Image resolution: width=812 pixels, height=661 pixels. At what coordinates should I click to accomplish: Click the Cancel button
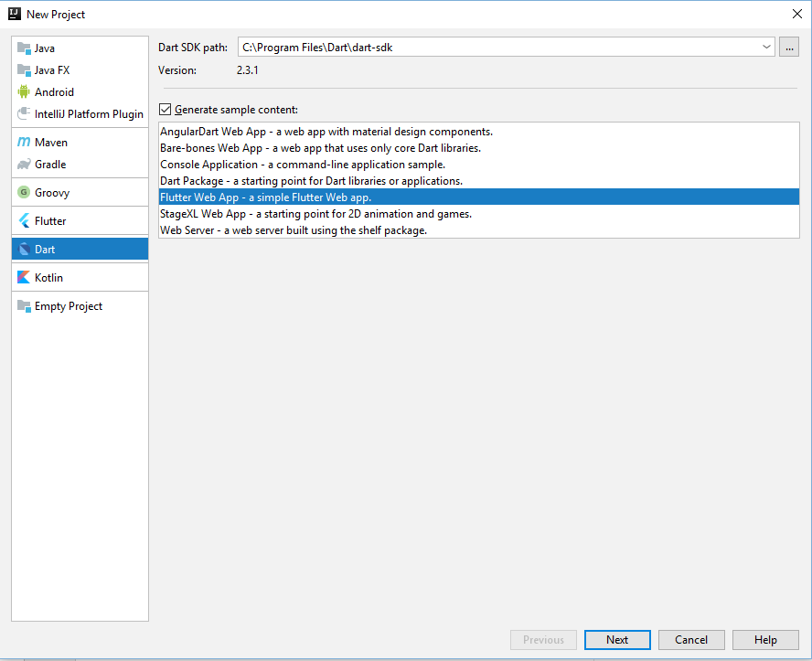690,640
